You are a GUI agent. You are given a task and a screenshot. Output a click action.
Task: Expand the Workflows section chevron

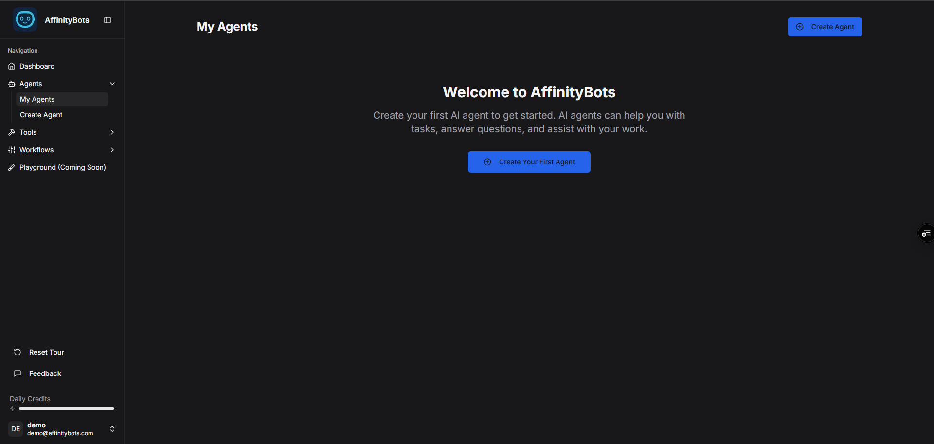pos(112,150)
